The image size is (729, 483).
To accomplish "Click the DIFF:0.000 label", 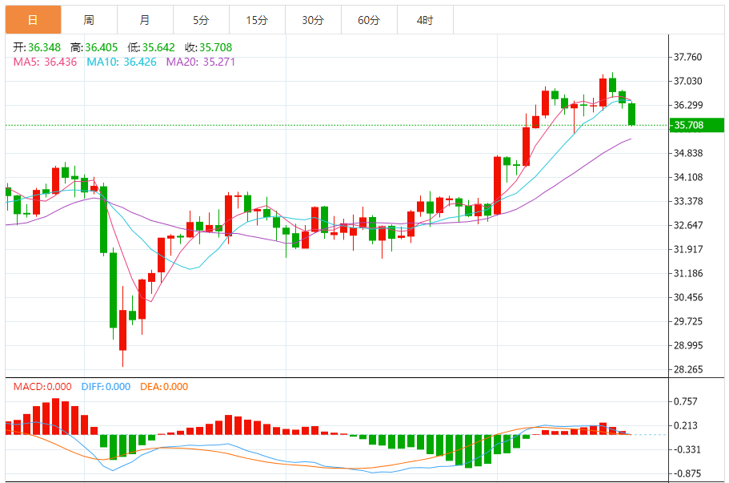I will point(106,387).
